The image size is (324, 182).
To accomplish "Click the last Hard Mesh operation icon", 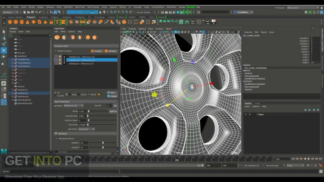I will (94, 37).
